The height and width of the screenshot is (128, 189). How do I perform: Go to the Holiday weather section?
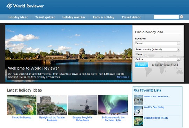(74, 18)
